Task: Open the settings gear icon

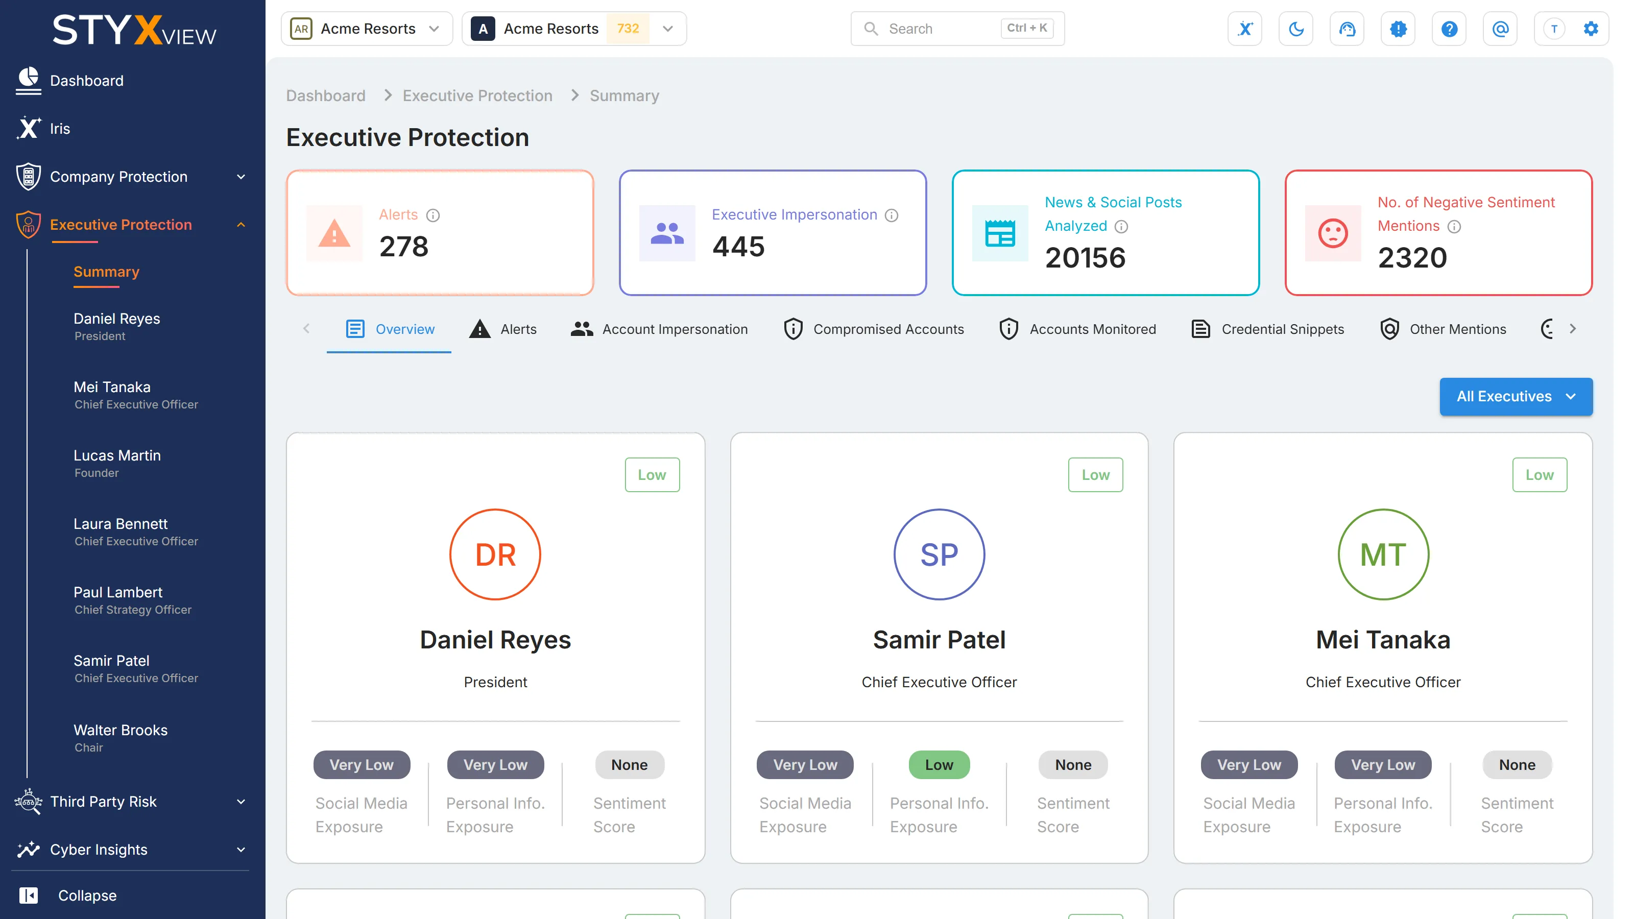Action: [x=1591, y=29]
